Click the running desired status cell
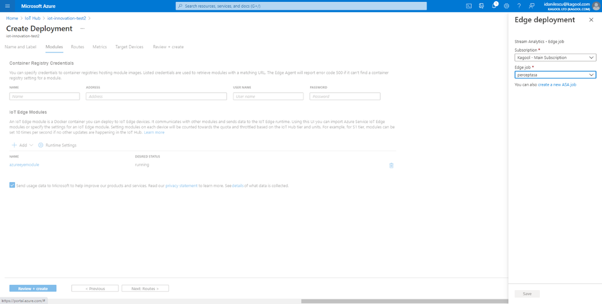This screenshot has height=304, width=602. point(142,165)
